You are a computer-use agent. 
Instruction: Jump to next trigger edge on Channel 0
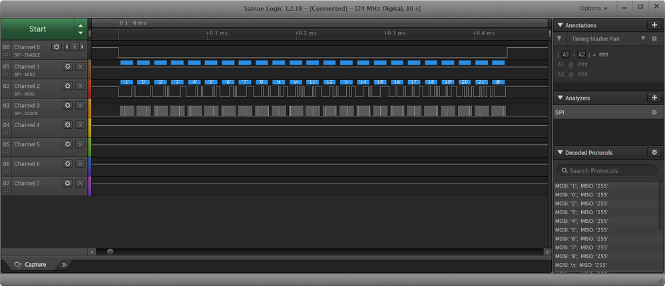point(83,47)
